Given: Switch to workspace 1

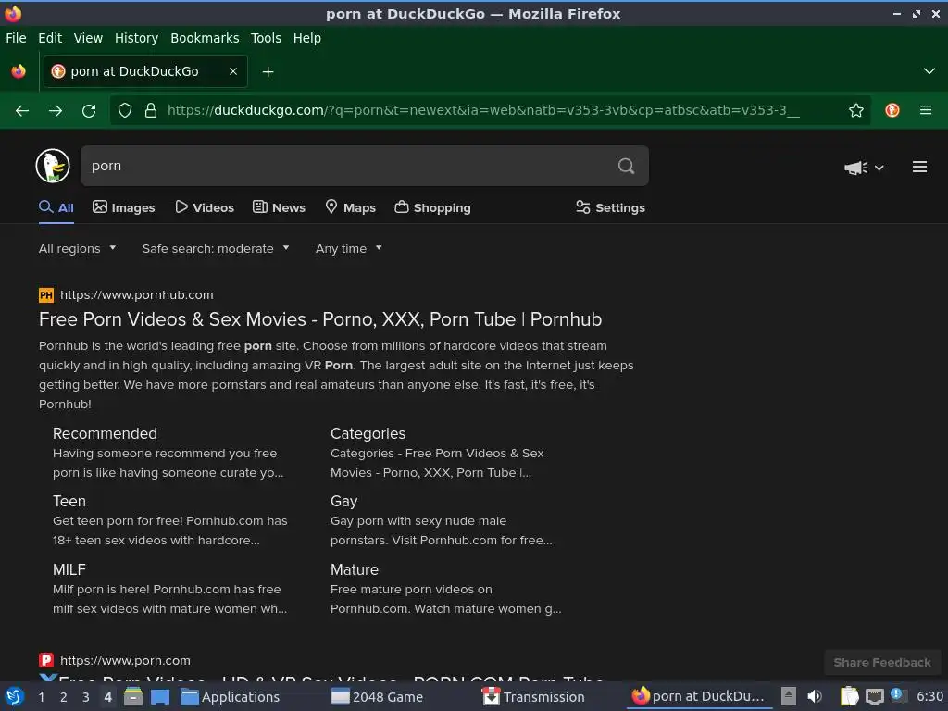Looking at the screenshot, I should coord(41,697).
